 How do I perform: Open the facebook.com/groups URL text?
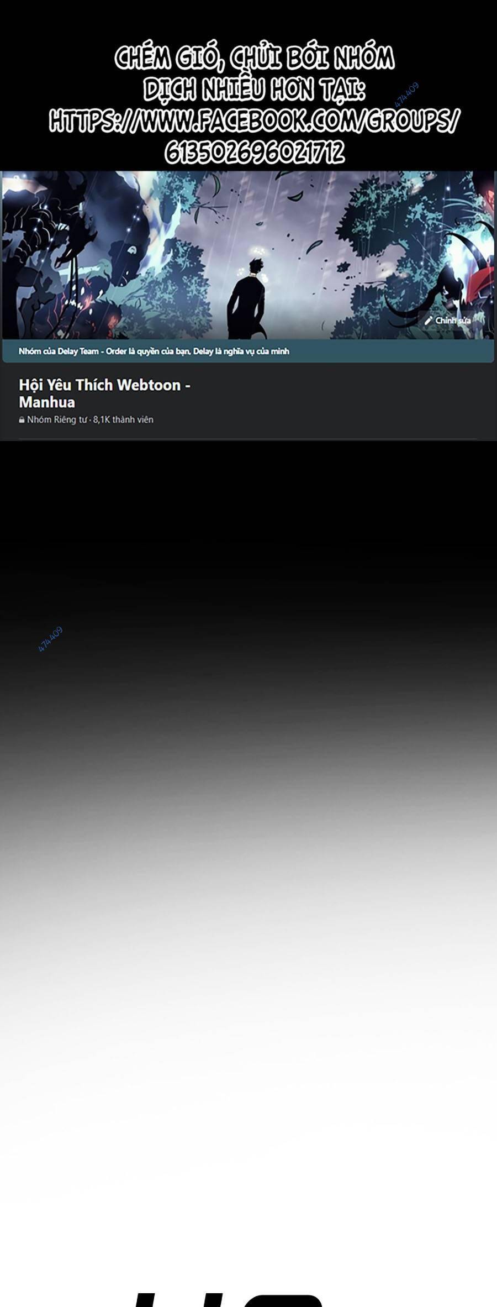click(x=253, y=120)
